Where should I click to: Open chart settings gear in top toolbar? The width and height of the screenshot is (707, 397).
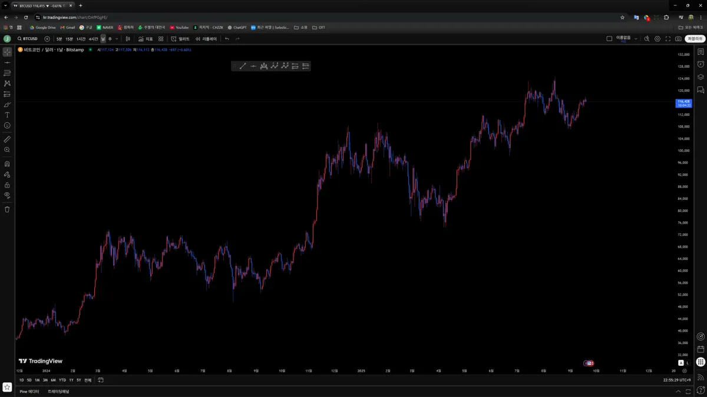pos(658,39)
